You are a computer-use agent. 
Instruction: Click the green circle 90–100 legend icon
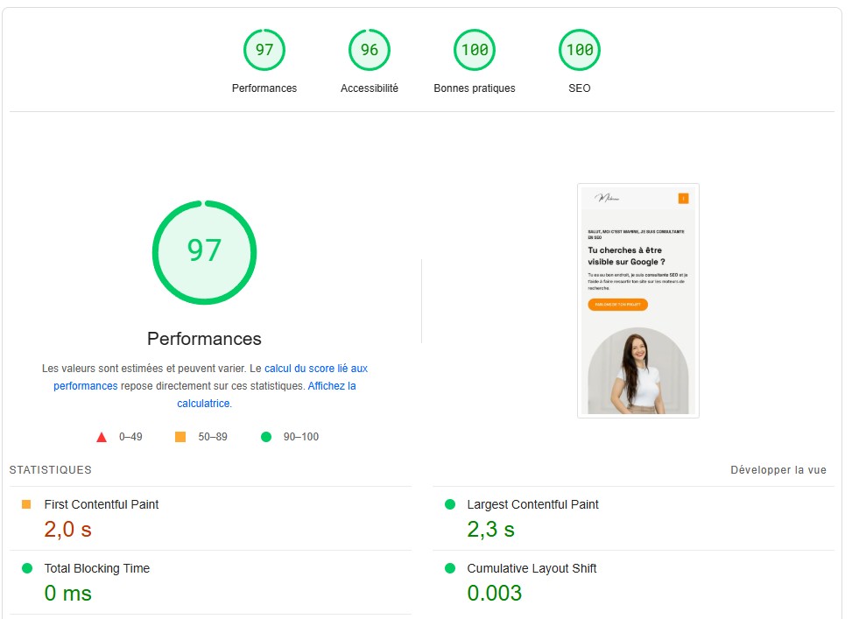[x=266, y=437]
